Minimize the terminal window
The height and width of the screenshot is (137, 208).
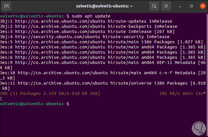coord(180,6)
